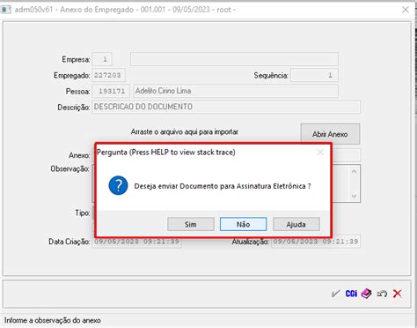417x328 pixels.
Task: Close the Anexo do Empregado window
Action: coord(406,10)
